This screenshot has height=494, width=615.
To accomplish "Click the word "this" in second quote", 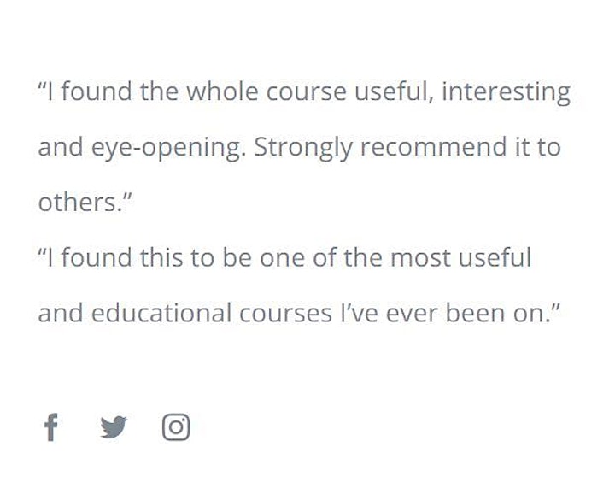I will [161, 257].
